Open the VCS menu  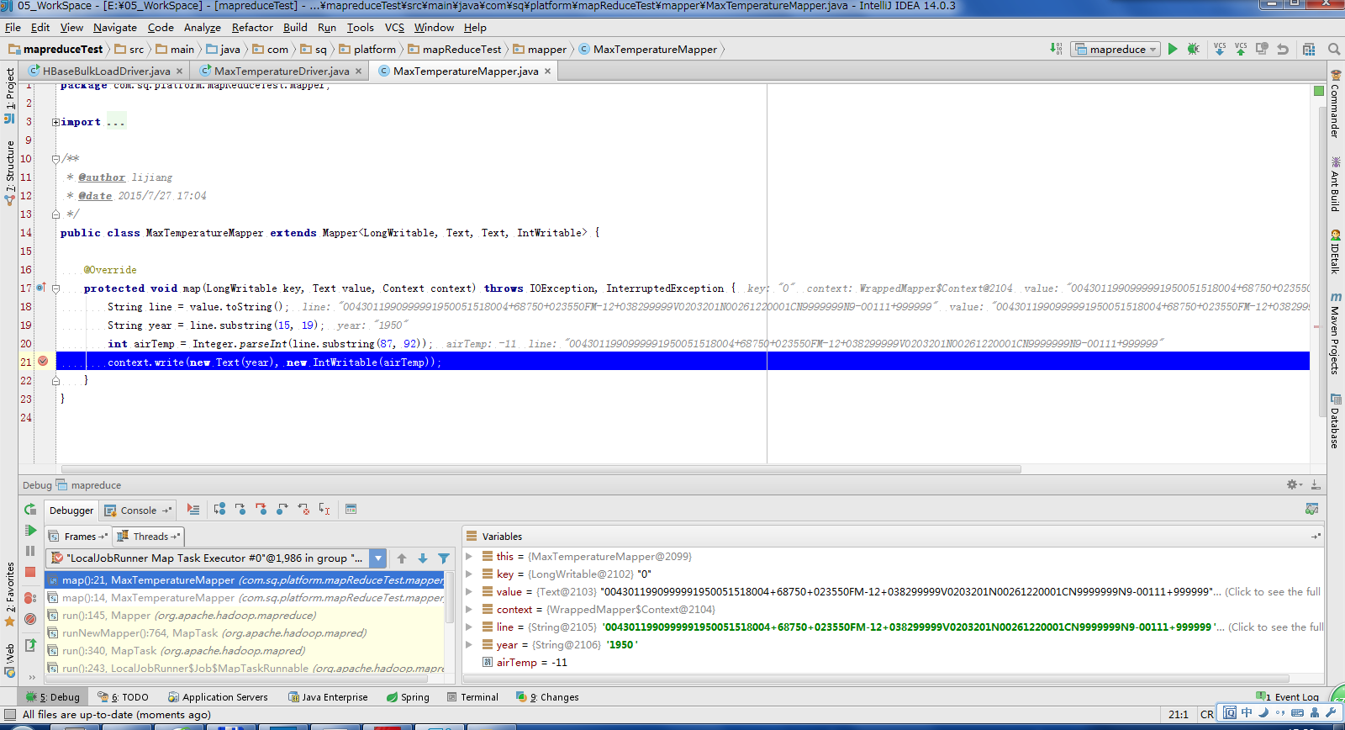pos(394,28)
